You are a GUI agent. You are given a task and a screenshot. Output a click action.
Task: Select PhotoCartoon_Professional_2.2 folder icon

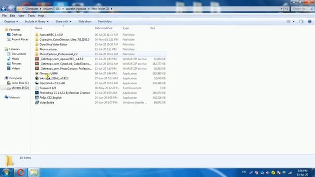(37, 54)
